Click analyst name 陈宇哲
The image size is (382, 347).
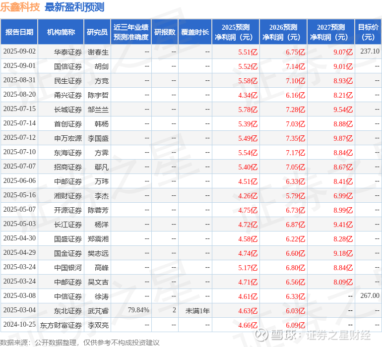click(x=98, y=95)
